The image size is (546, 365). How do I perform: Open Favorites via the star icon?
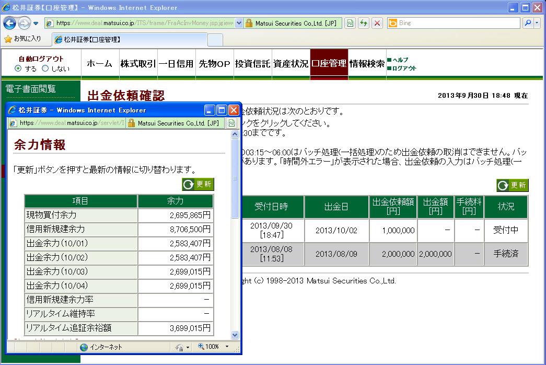8,39
